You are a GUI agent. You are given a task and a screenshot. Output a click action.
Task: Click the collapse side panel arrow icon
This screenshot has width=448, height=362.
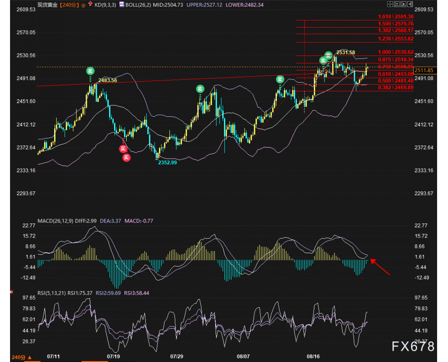410,4
